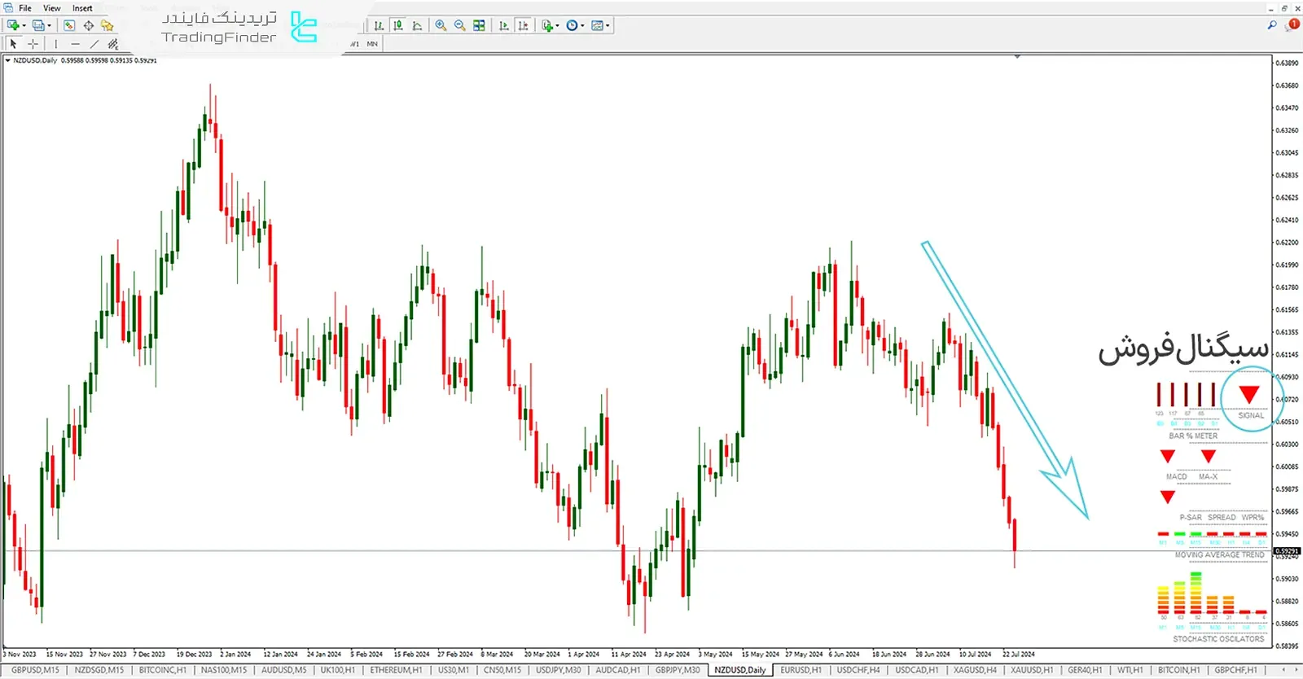Viewport: 1303px width, 679px height.
Task: Select the arrow cursor tool
Action: pyautogui.click(x=13, y=44)
